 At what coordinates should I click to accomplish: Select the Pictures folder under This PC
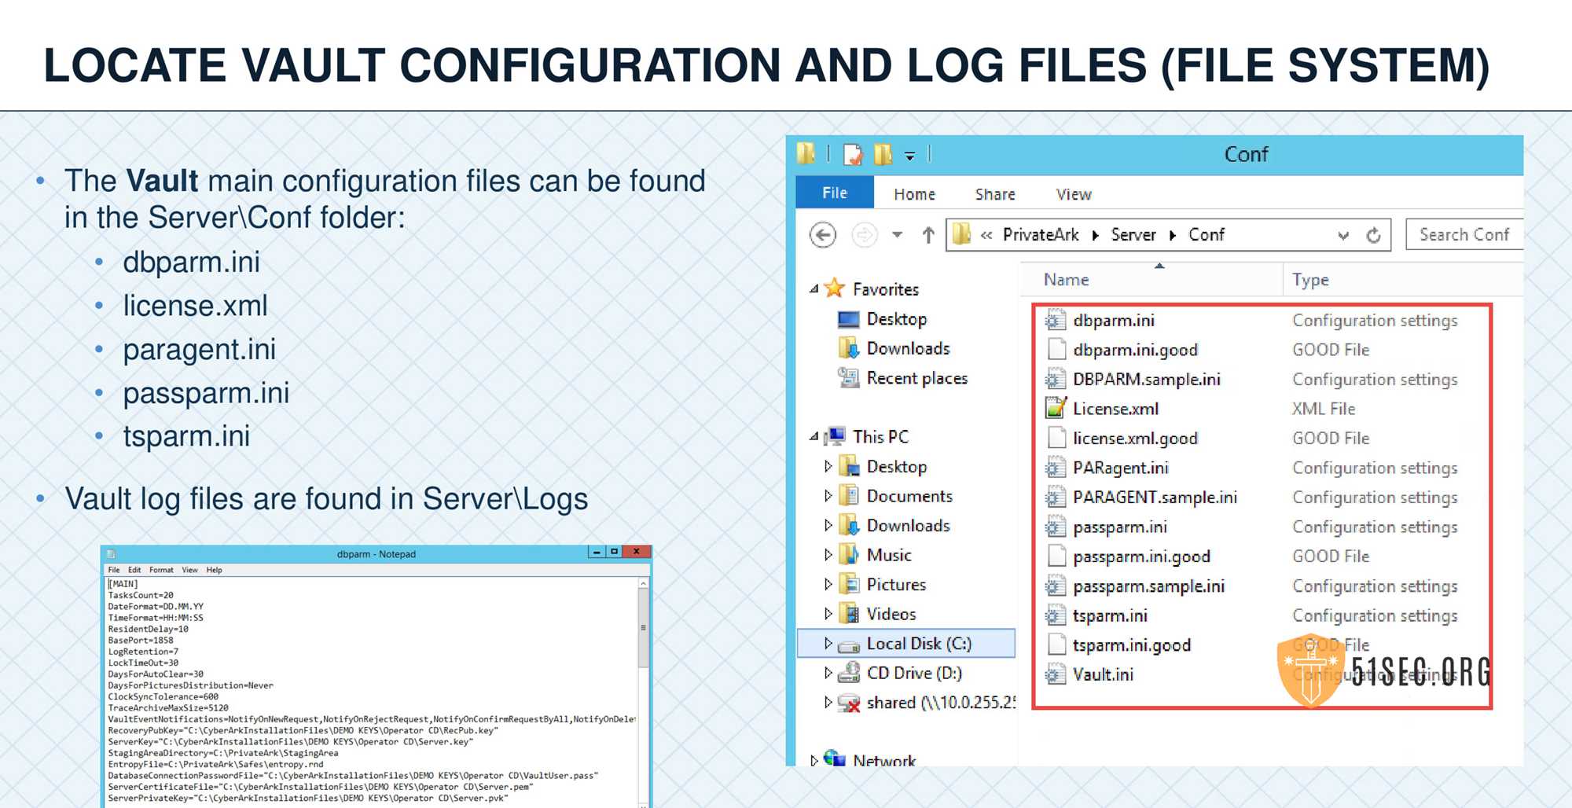[896, 584]
